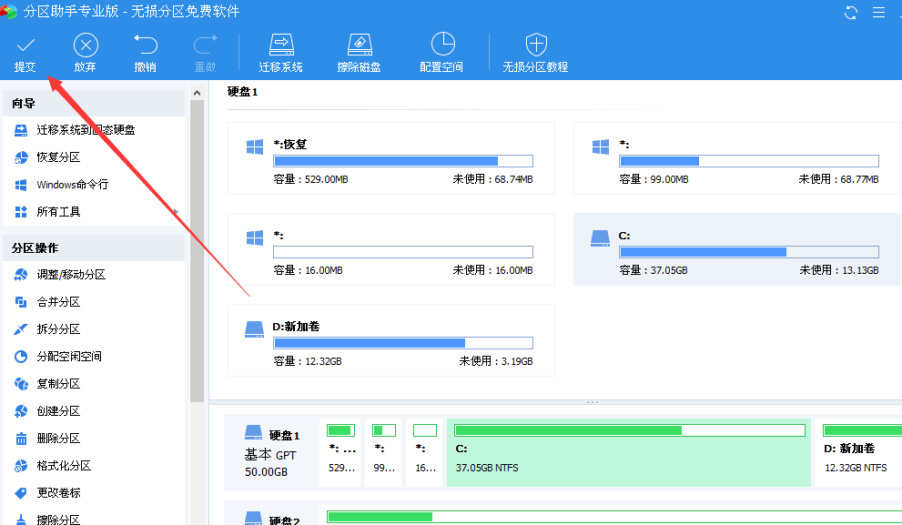Screen dimensions: 902x525
Task: Click the 调整/移动分区 icon
Action: [21, 274]
